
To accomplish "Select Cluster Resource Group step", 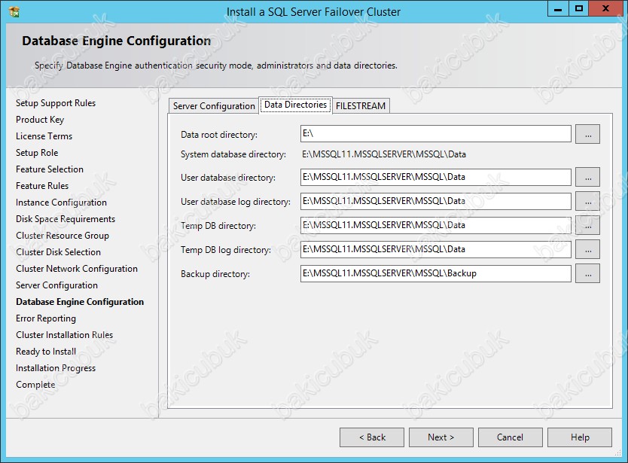I will 62,236.
